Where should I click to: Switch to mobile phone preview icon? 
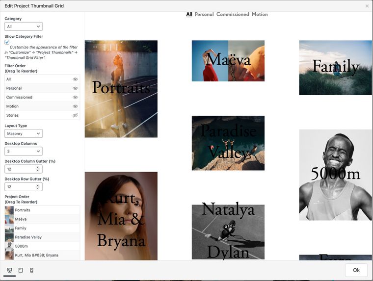point(32,270)
